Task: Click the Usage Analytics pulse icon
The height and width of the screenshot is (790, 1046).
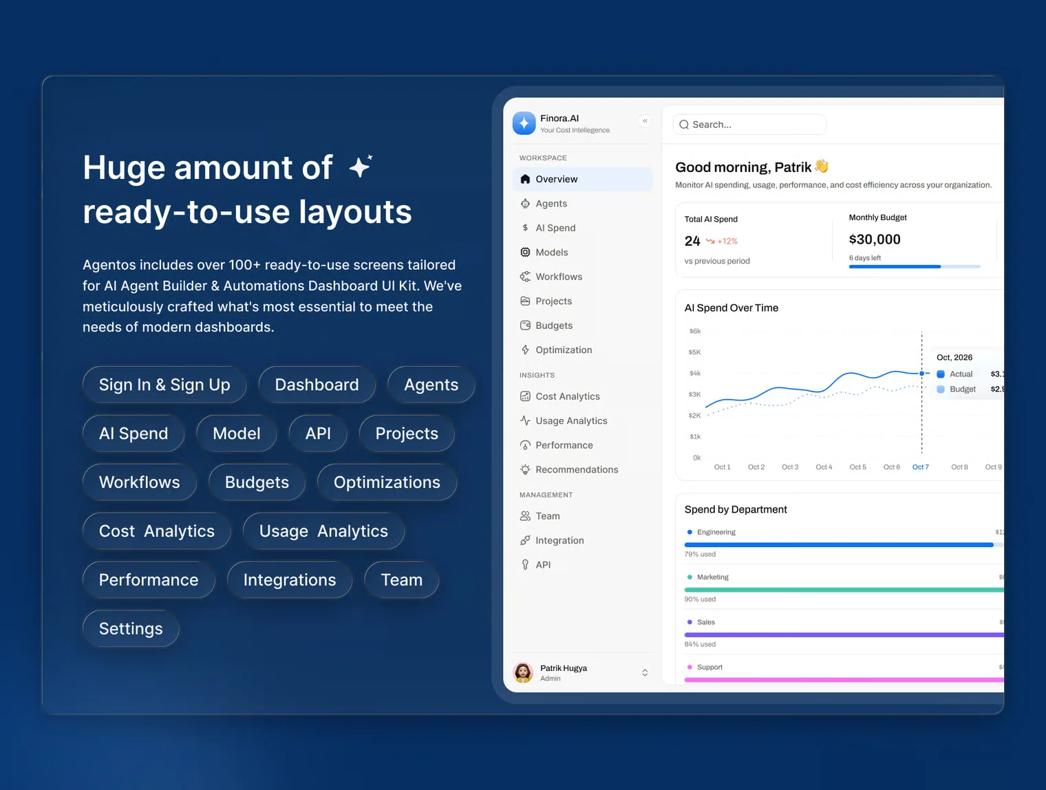Action: point(525,421)
